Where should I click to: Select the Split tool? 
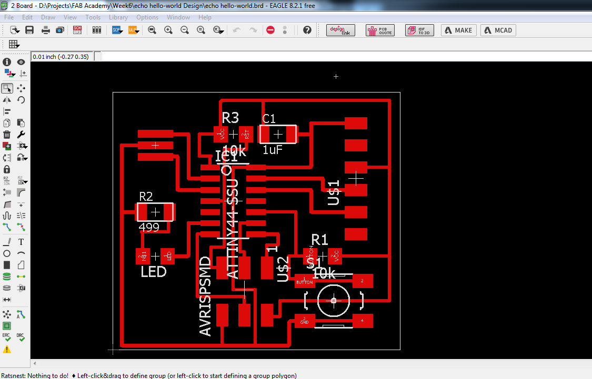point(7,204)
